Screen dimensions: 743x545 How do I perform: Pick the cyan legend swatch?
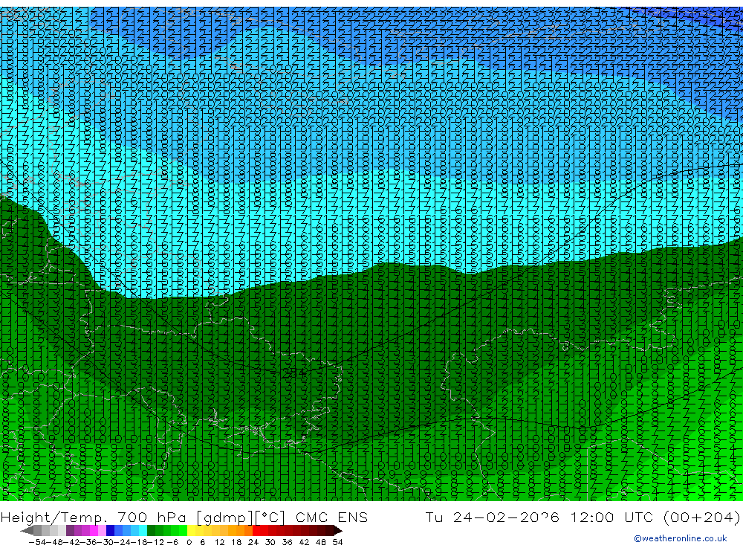pos(143,531)
